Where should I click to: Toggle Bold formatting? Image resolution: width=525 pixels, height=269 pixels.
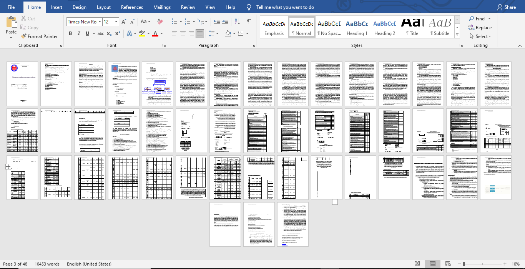(70, 33)
